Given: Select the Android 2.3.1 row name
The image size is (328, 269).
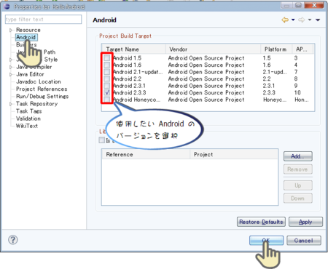Looking at the screenshot, I should (x=129, y=86).
